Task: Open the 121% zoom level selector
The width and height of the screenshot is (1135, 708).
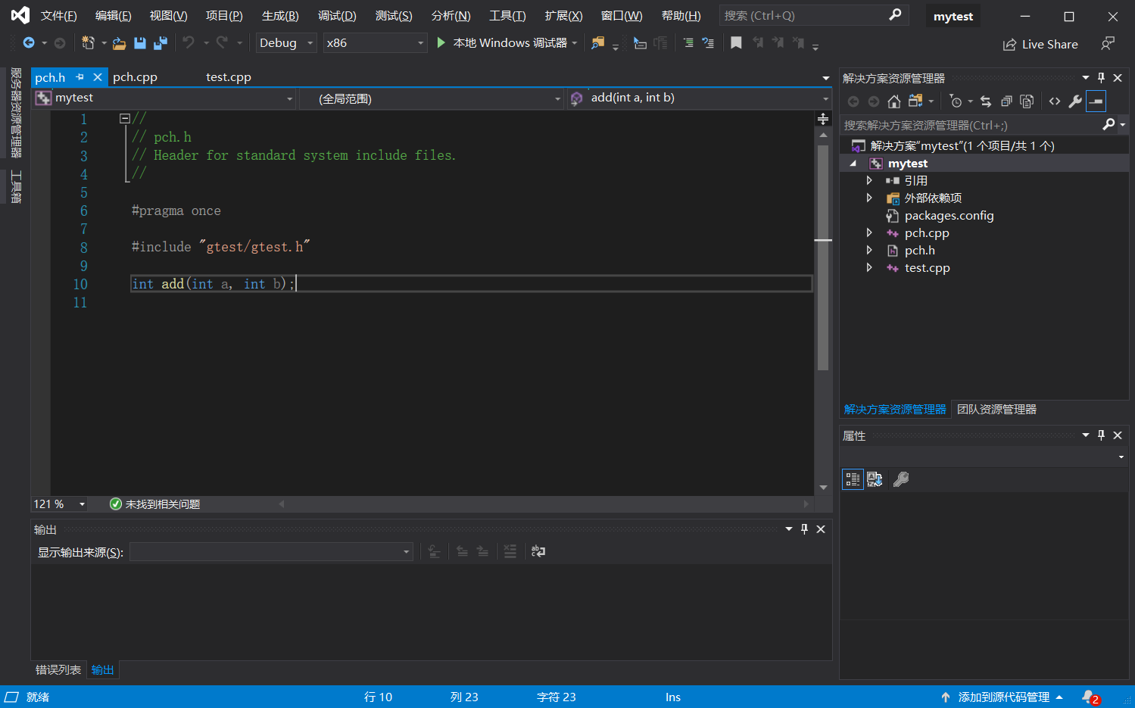Action: pos(59,504)
